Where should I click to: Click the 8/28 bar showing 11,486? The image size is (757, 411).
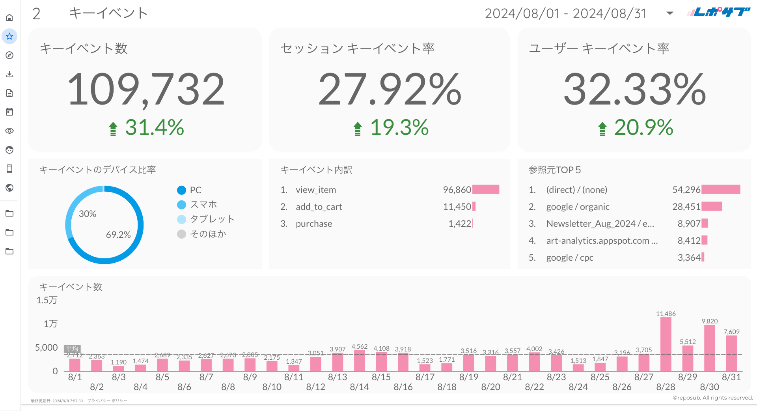pos(666,344)
